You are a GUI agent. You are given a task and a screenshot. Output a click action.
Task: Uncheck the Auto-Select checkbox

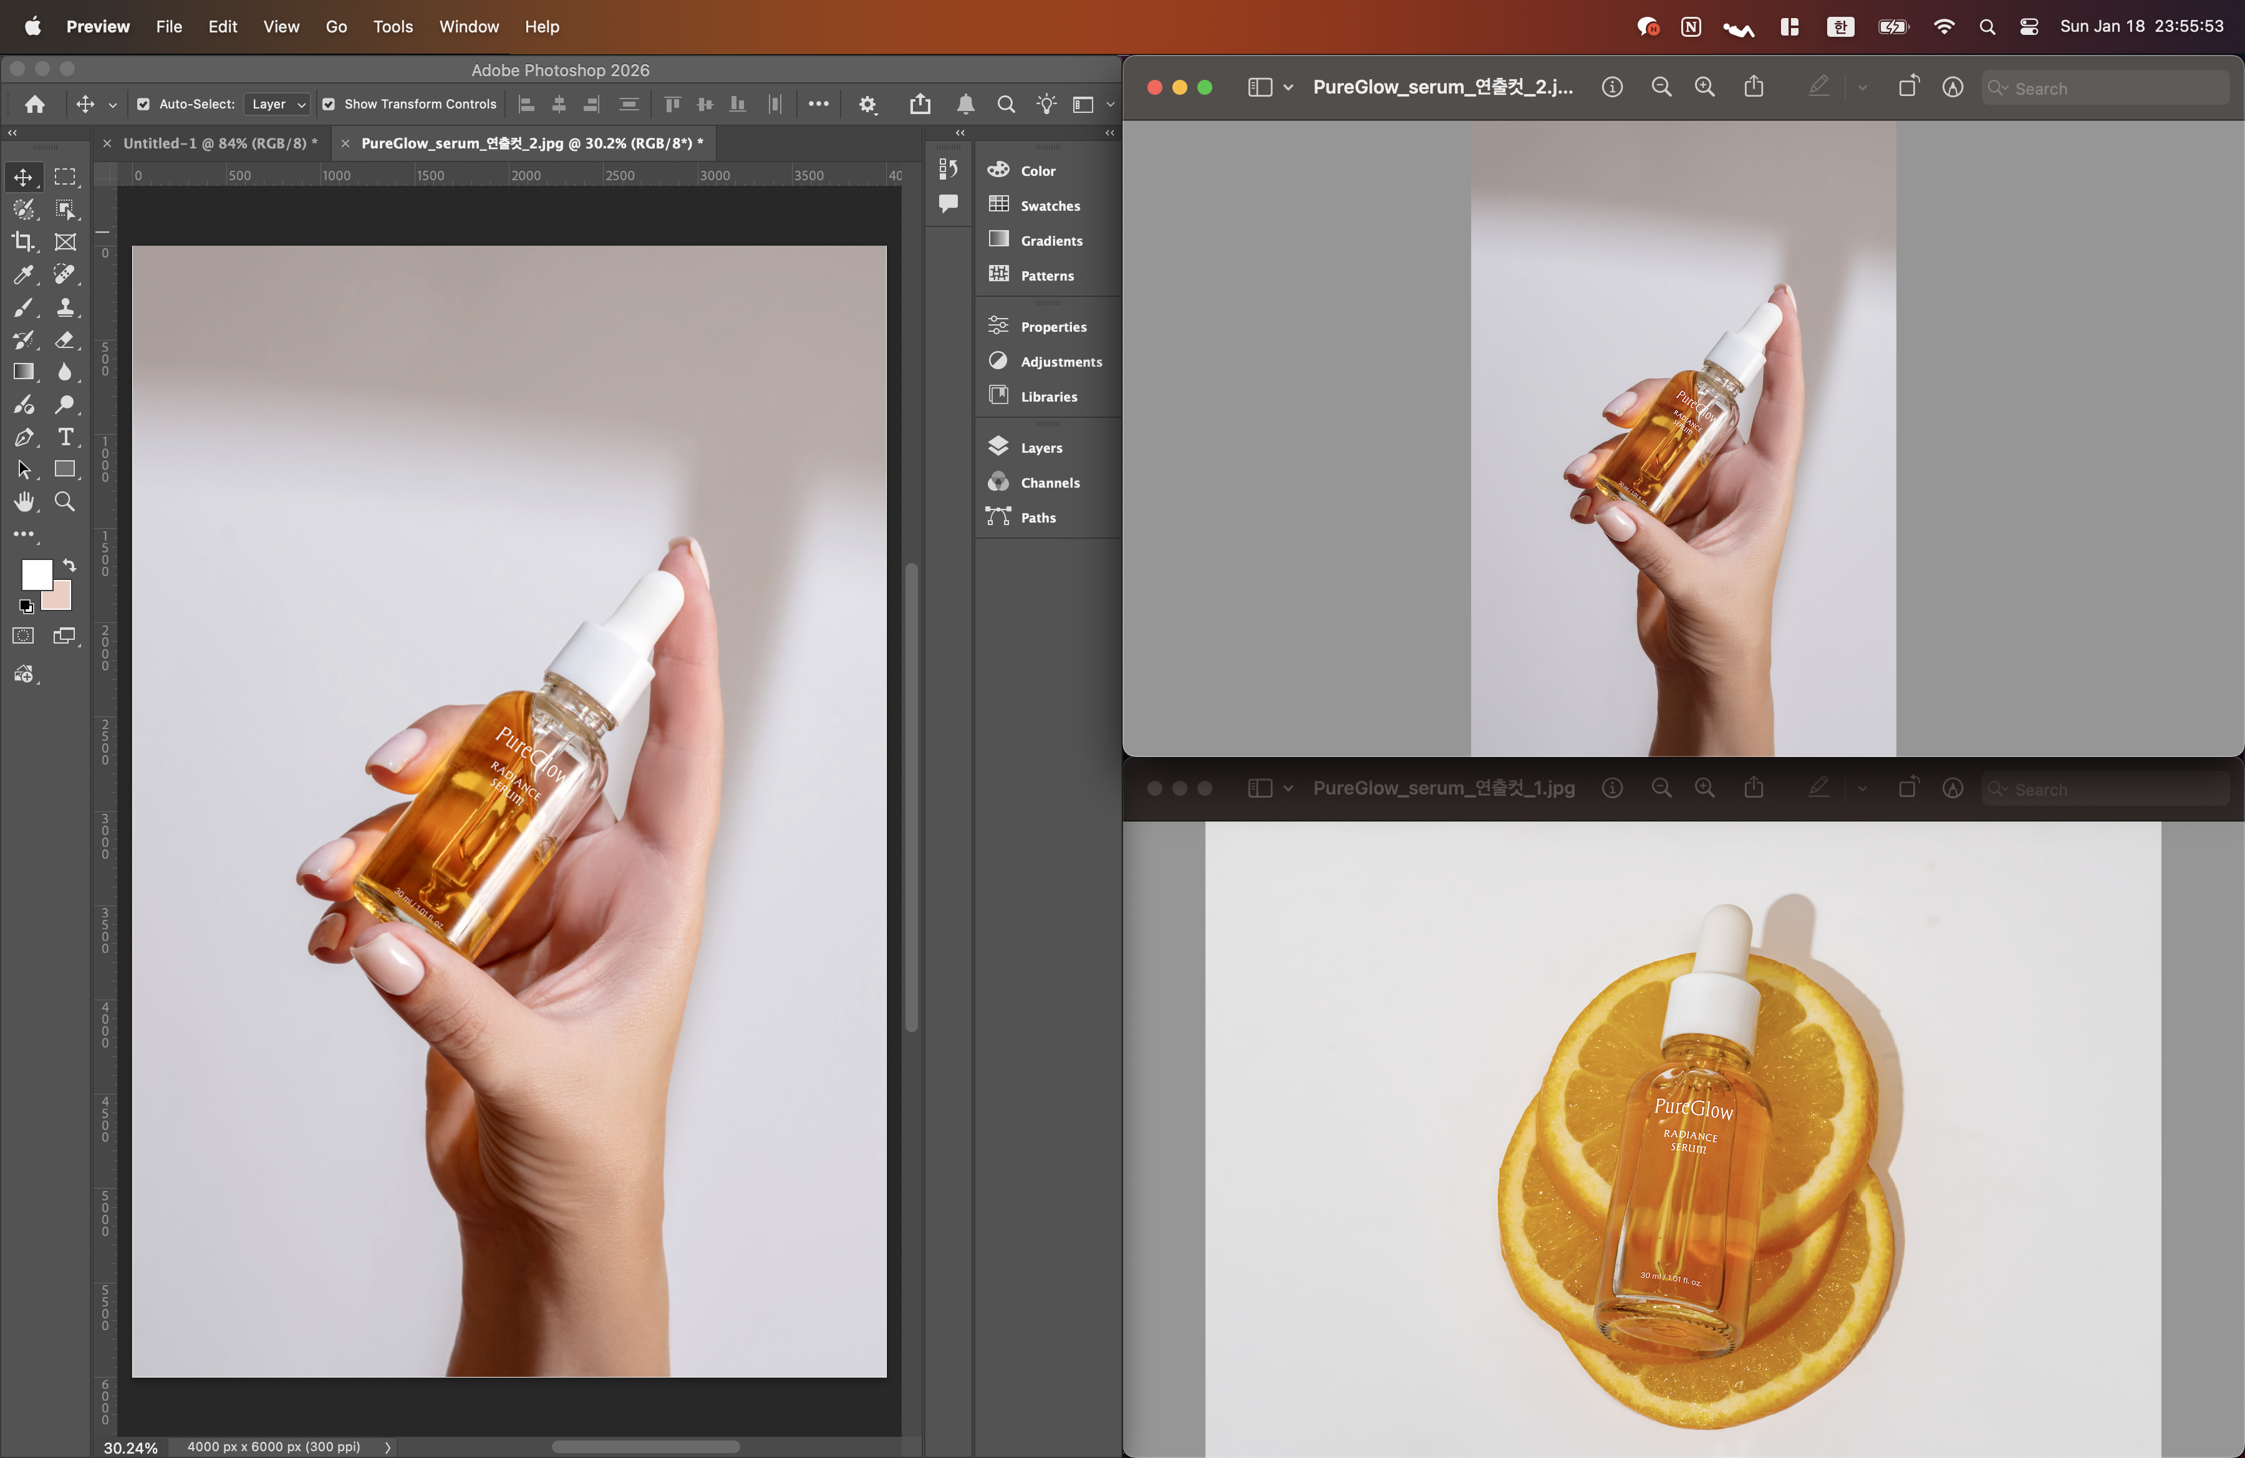(143, 105)
